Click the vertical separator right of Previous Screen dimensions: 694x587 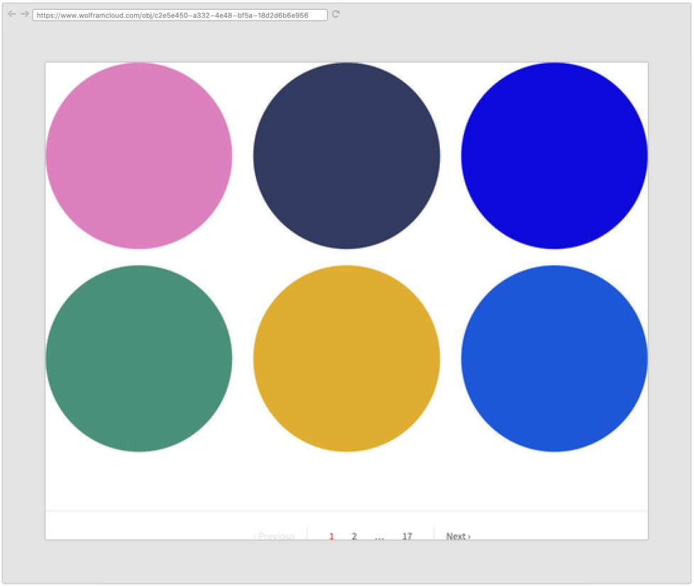[x=307, y=534]
